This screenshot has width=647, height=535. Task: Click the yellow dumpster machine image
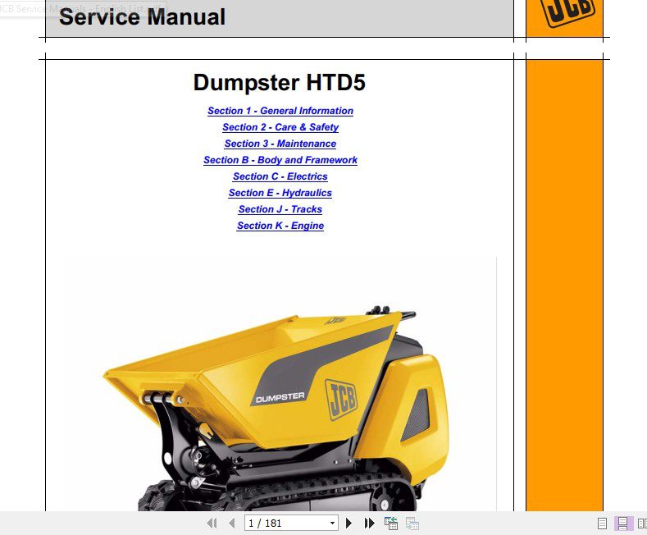[276, 409]
